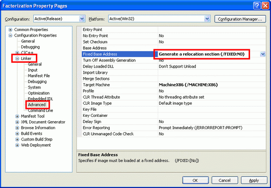Select Debugging under Configuration Properties
Image resolution: width=271 pixels, height=188 pixels.
click(31, 47)
